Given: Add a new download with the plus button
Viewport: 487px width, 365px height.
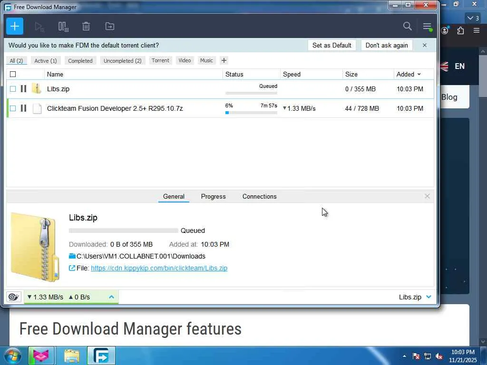Looking at the screenshot, I should [15, 27].
